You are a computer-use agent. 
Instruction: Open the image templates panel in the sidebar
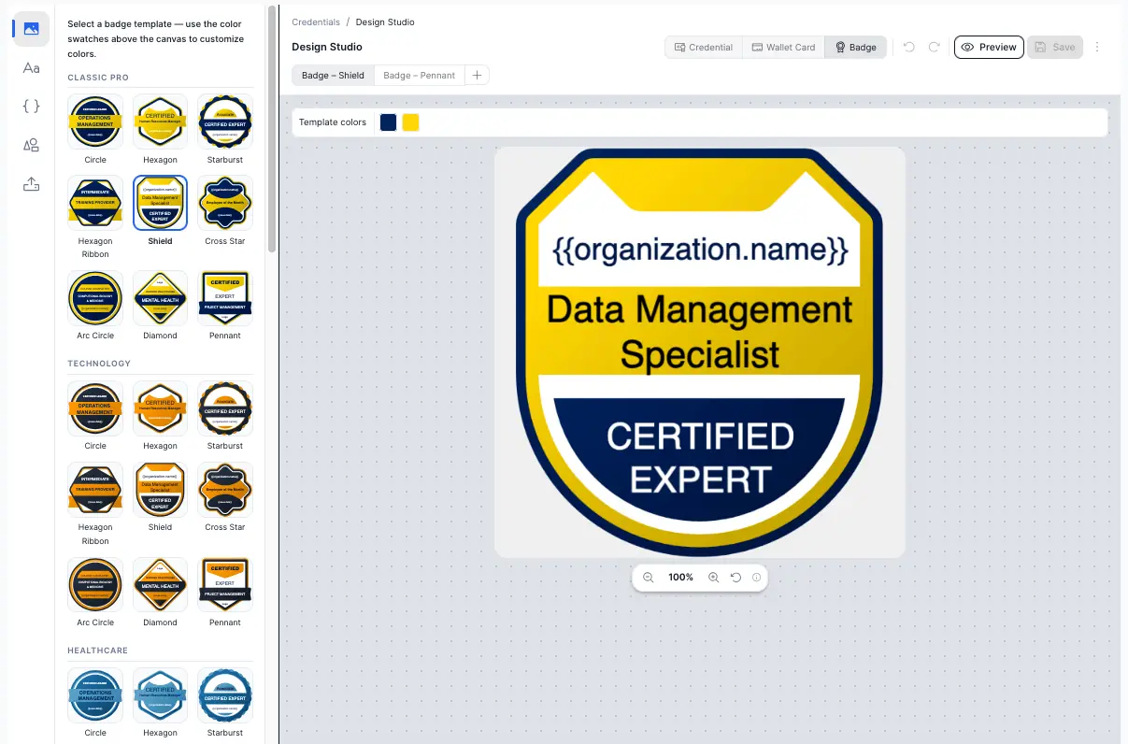tap(31, 29)
